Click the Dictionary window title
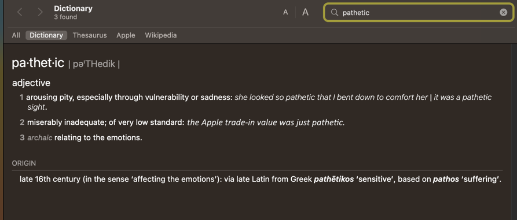Viewport: 517px width, 220px height. (73, 9)
